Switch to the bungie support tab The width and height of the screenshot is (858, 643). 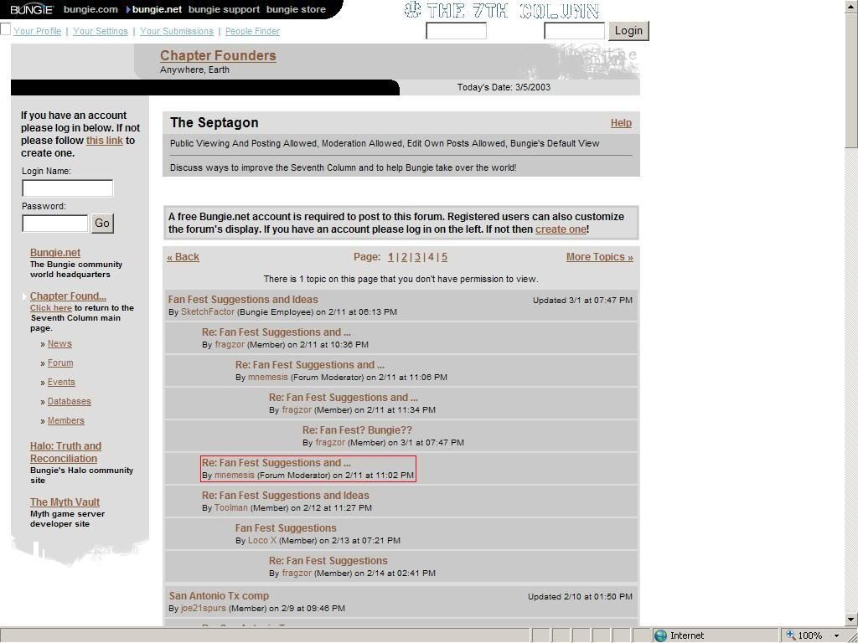tap(224, 9)
